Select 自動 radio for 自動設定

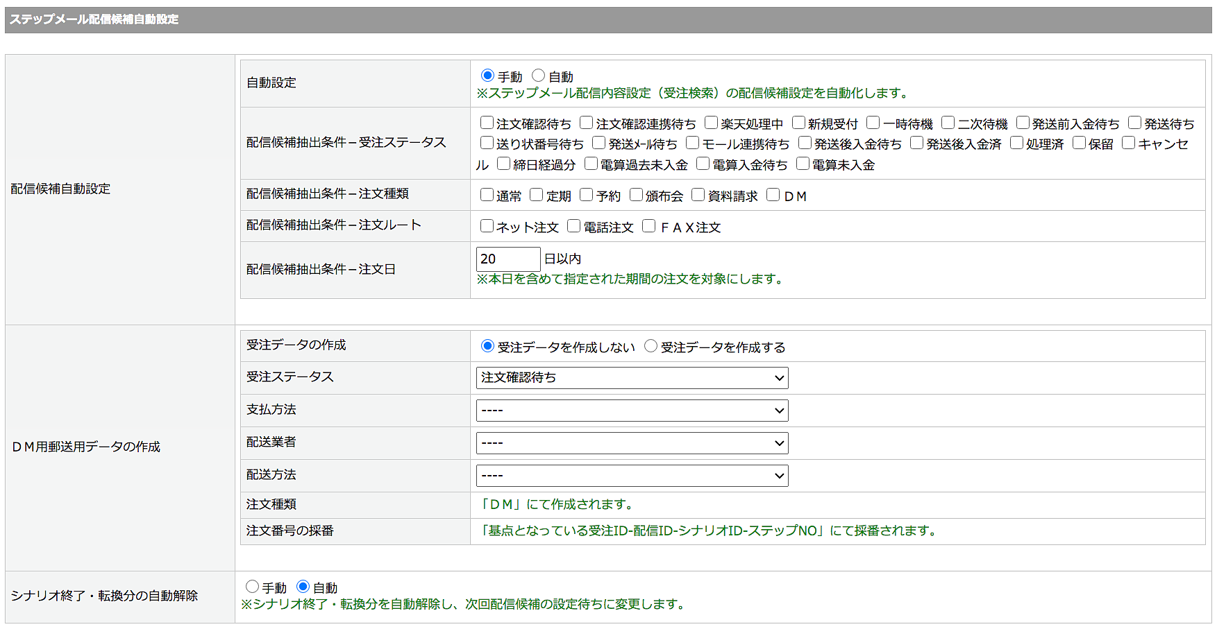pos(538,76)
